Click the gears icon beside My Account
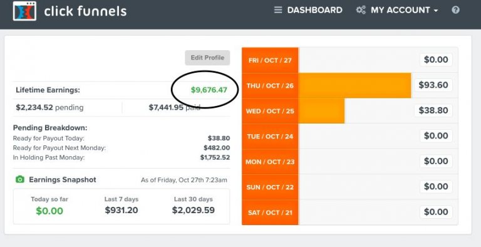 tap(361, 10)
